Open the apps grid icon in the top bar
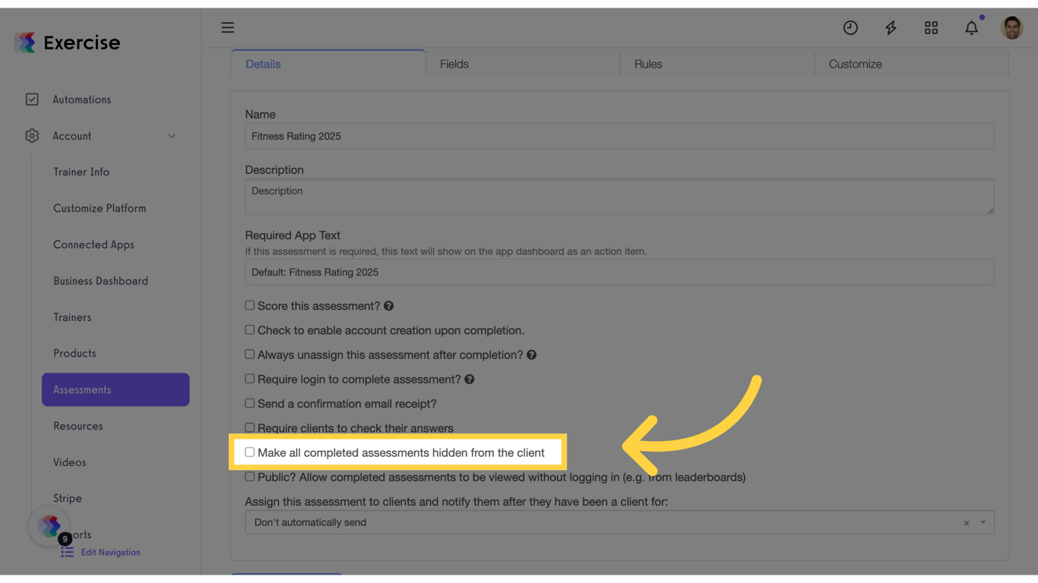 (931, 27)
